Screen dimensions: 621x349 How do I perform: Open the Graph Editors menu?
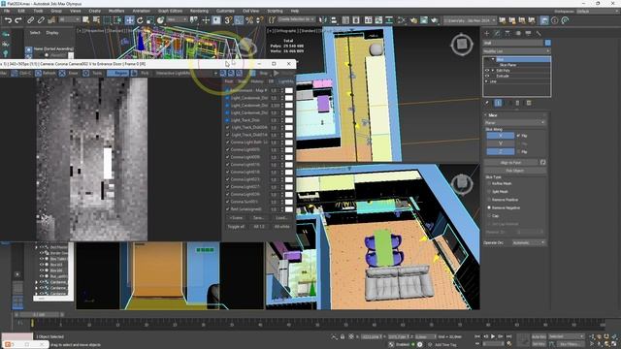(171, 11)
